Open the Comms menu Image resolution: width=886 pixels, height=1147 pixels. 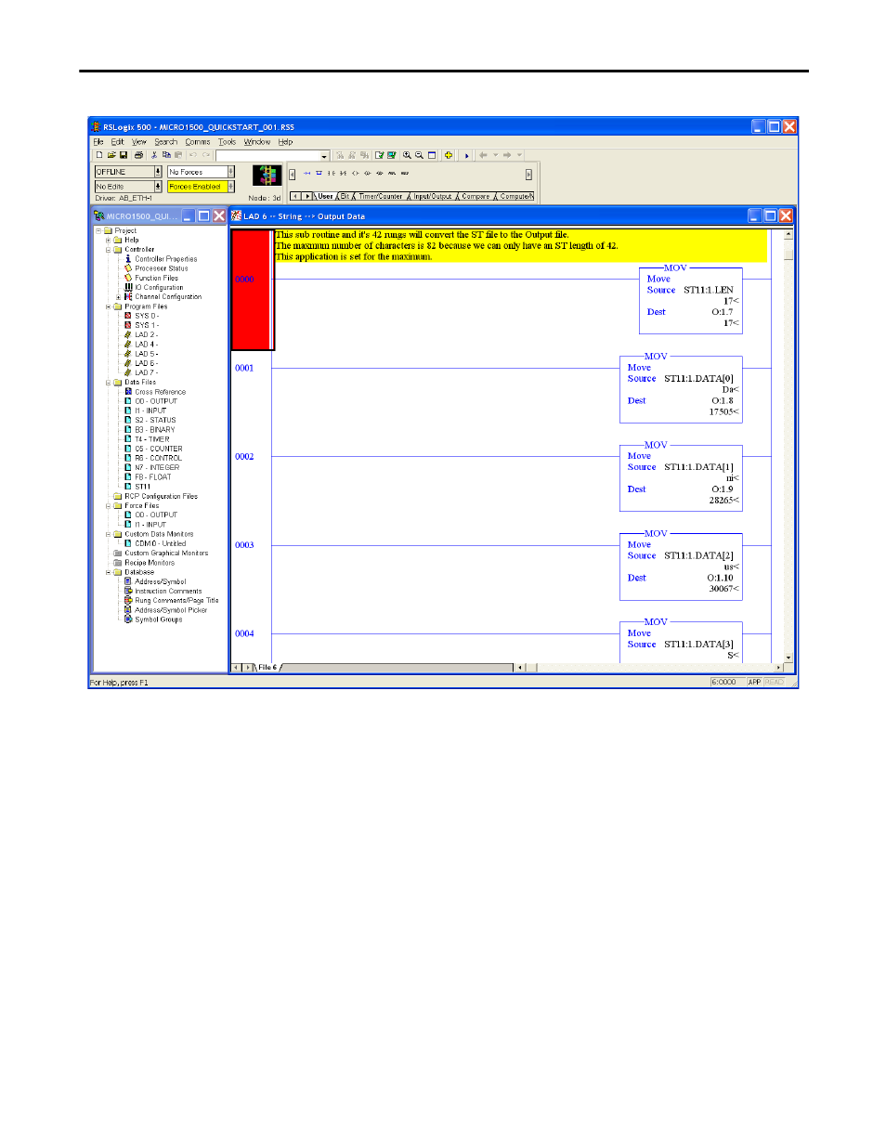198,142
